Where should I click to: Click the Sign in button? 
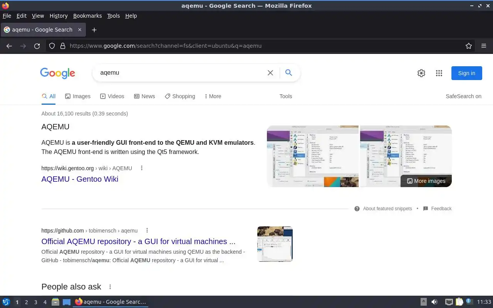[x=466, y=73]
